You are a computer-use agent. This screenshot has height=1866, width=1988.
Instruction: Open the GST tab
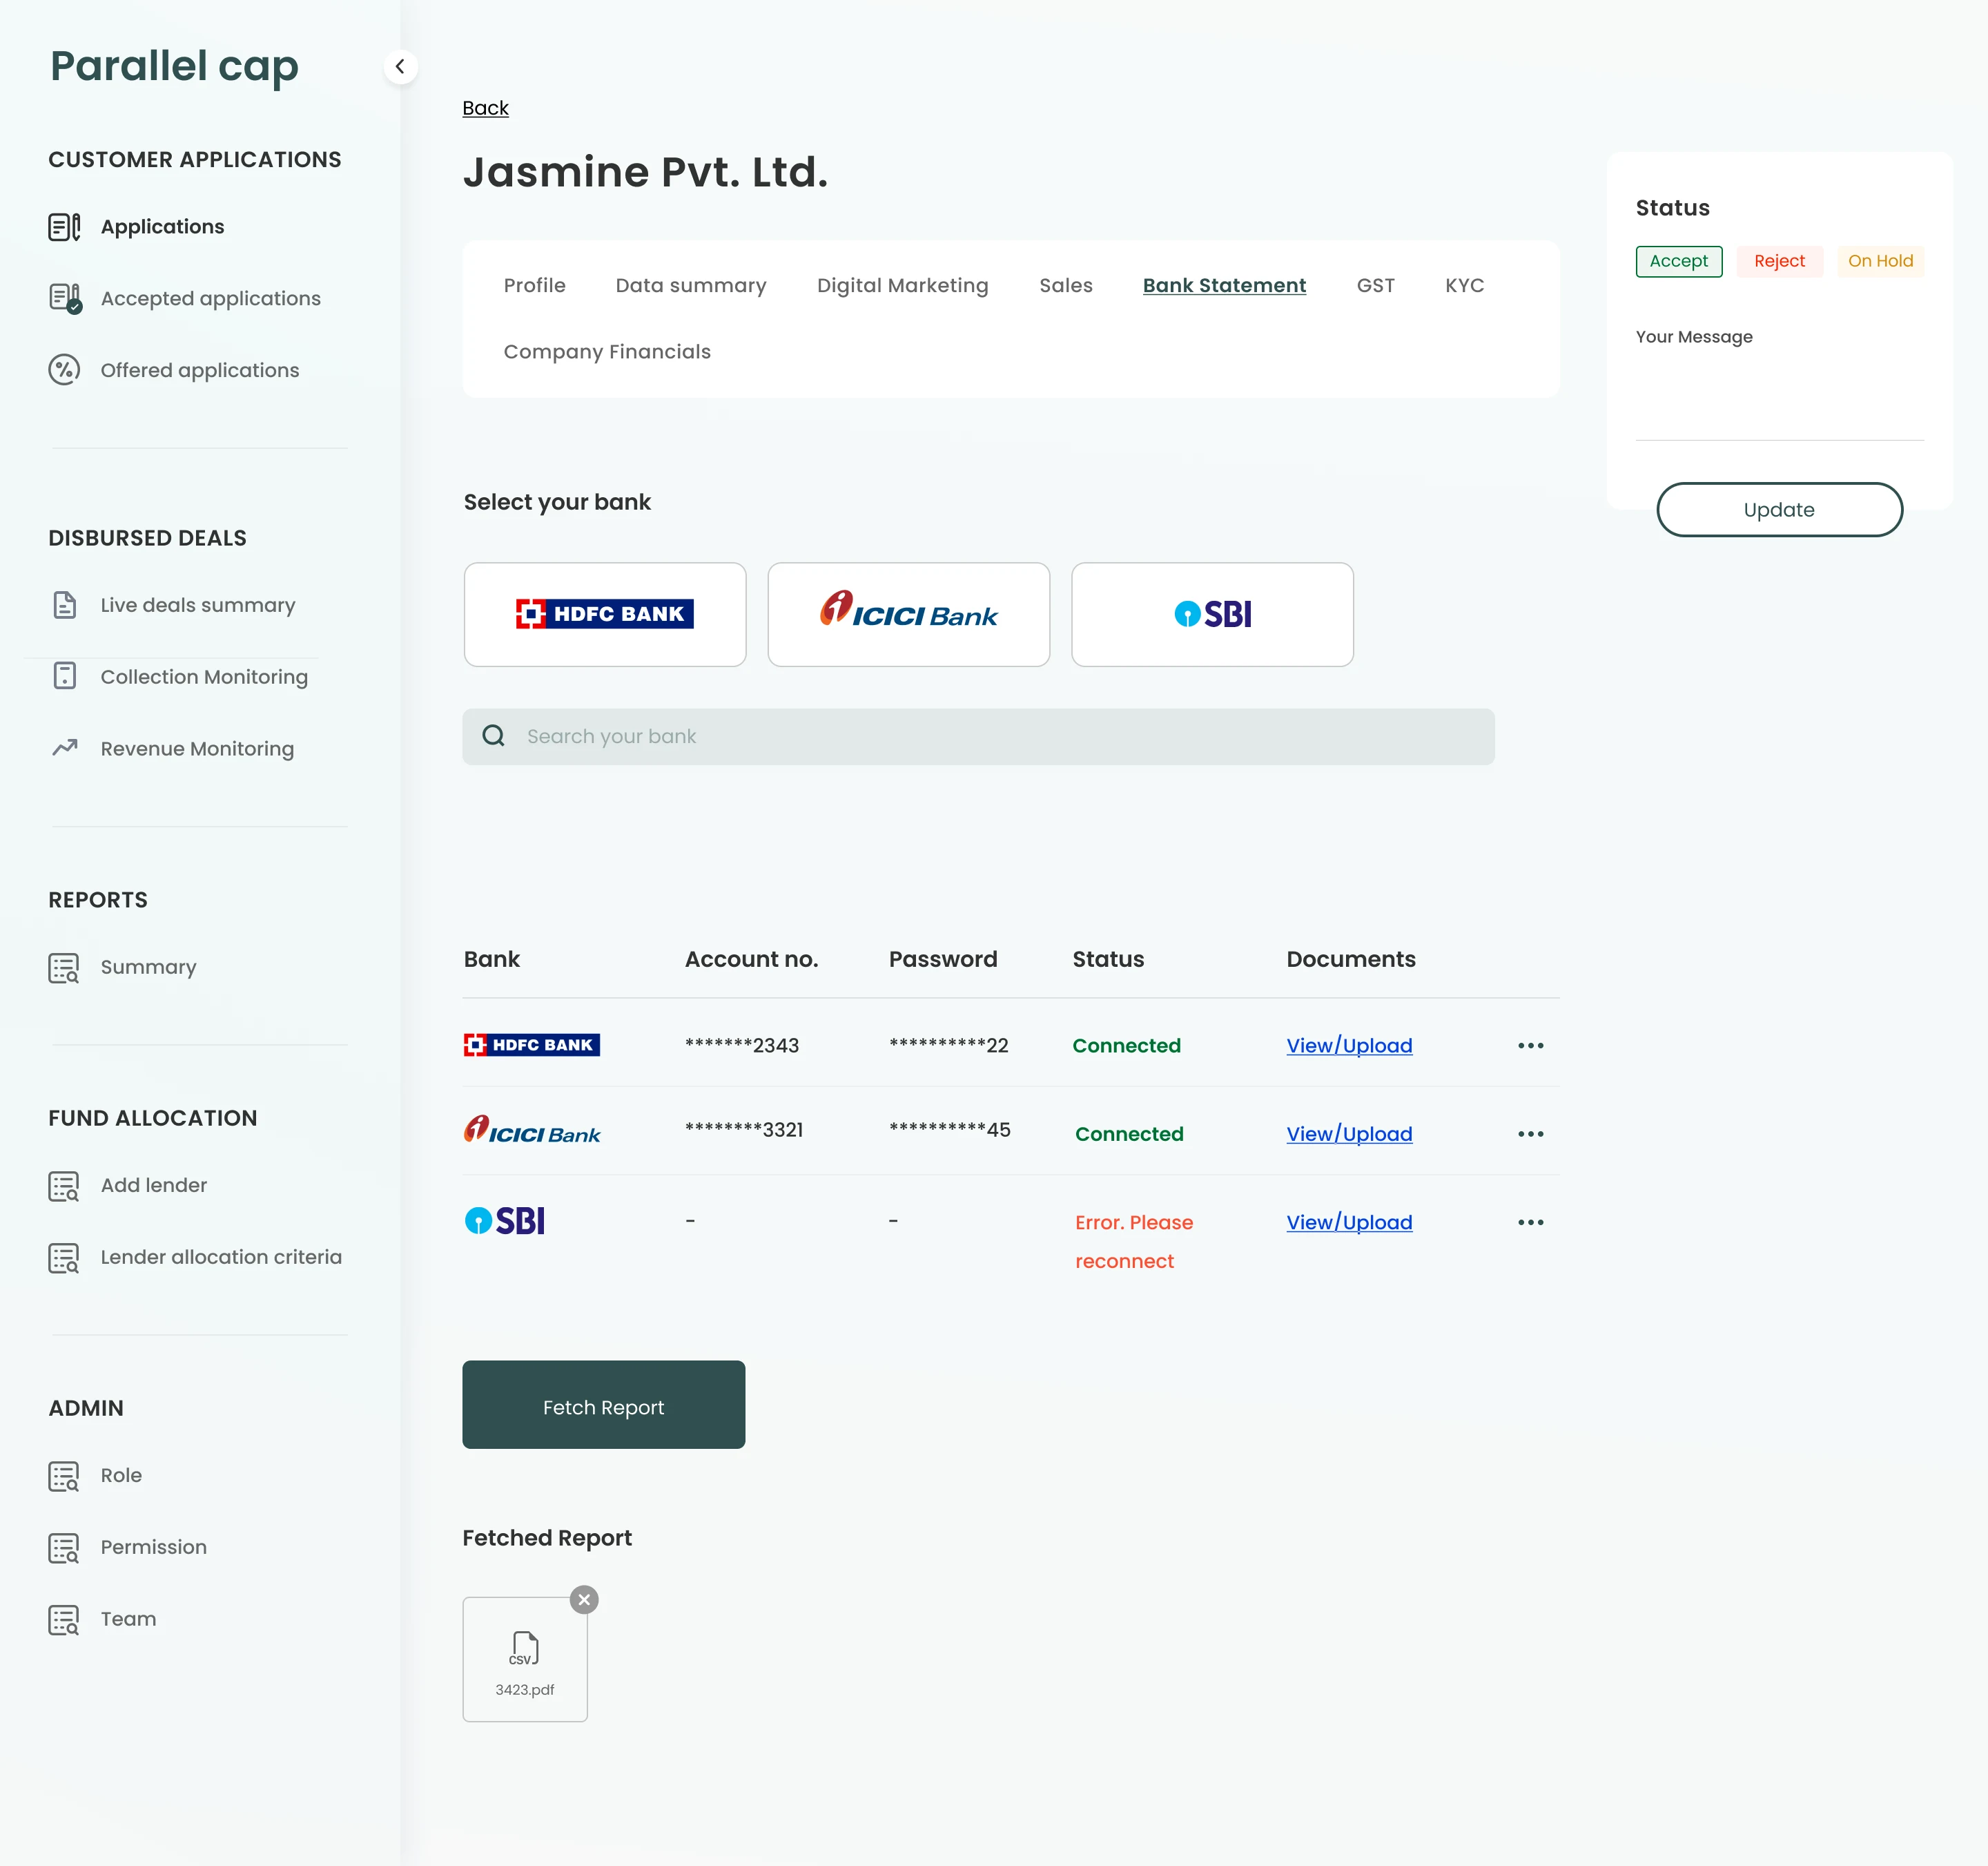pos(1376,285)
